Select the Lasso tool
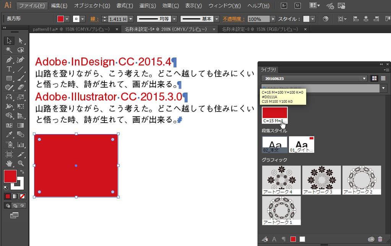Image resolution: width=391 pixels, height=246 pixels. click(x=20, y=50)
